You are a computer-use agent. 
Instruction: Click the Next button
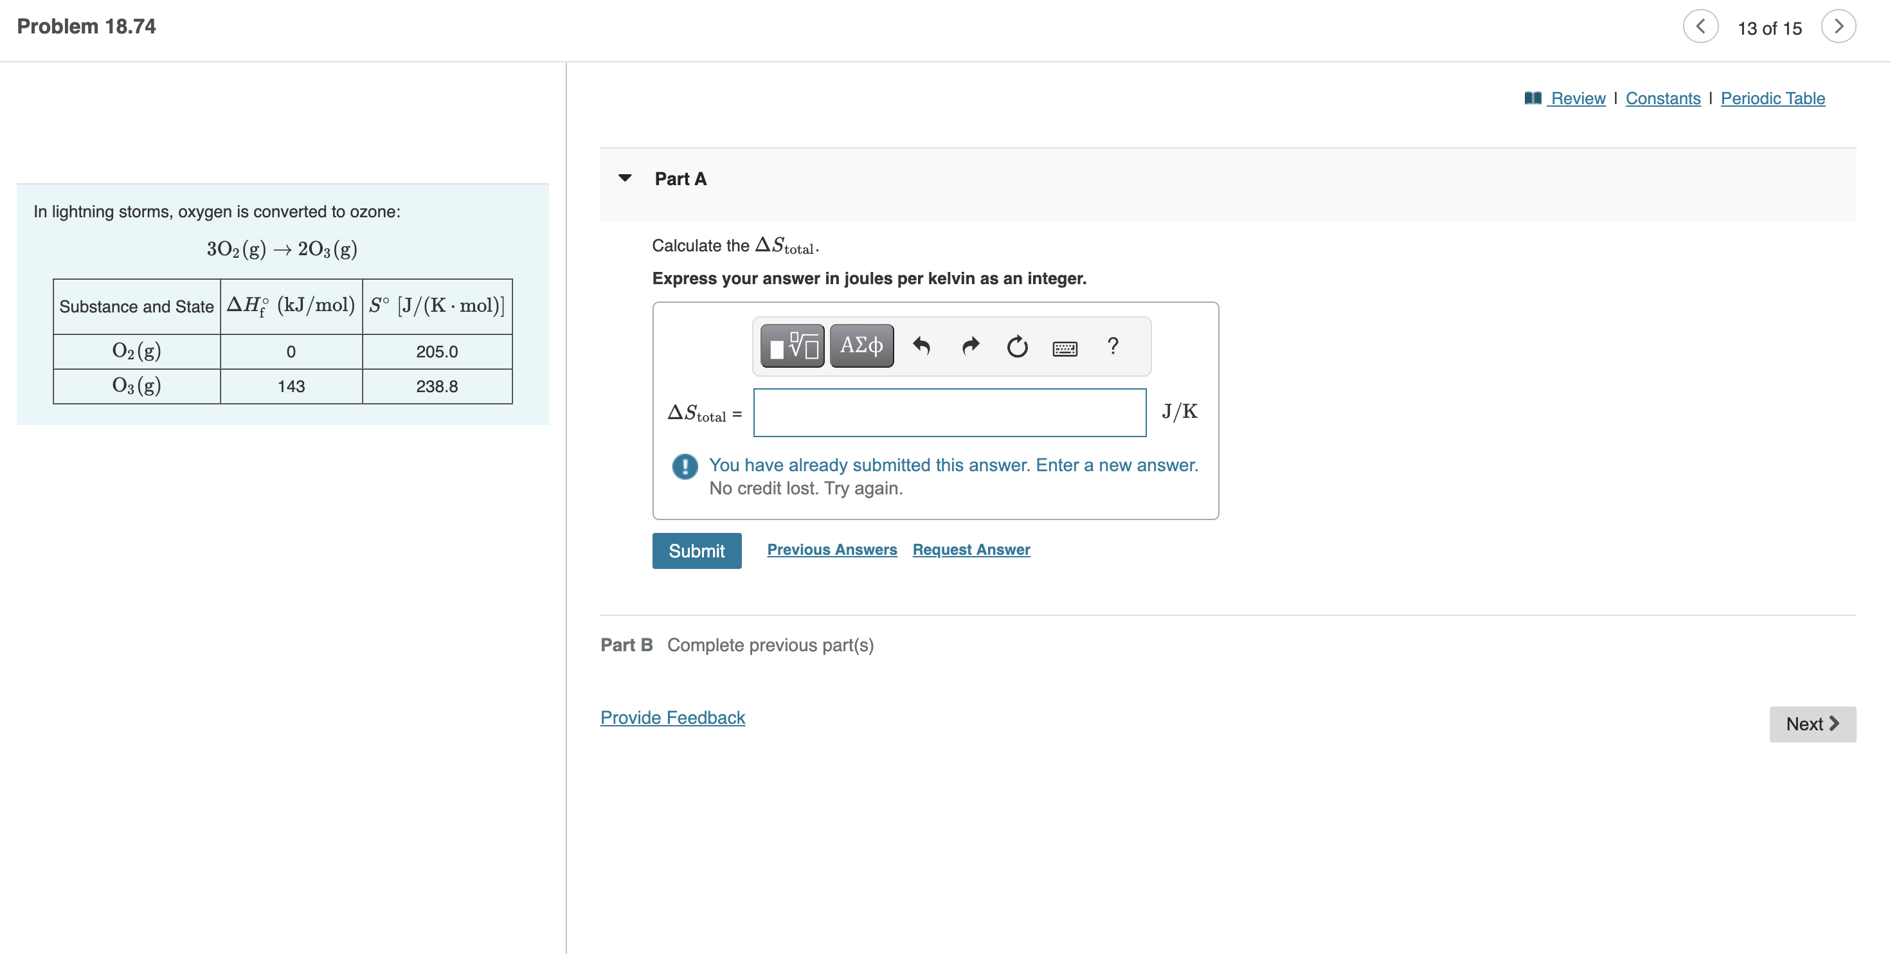pos(1812,724)
